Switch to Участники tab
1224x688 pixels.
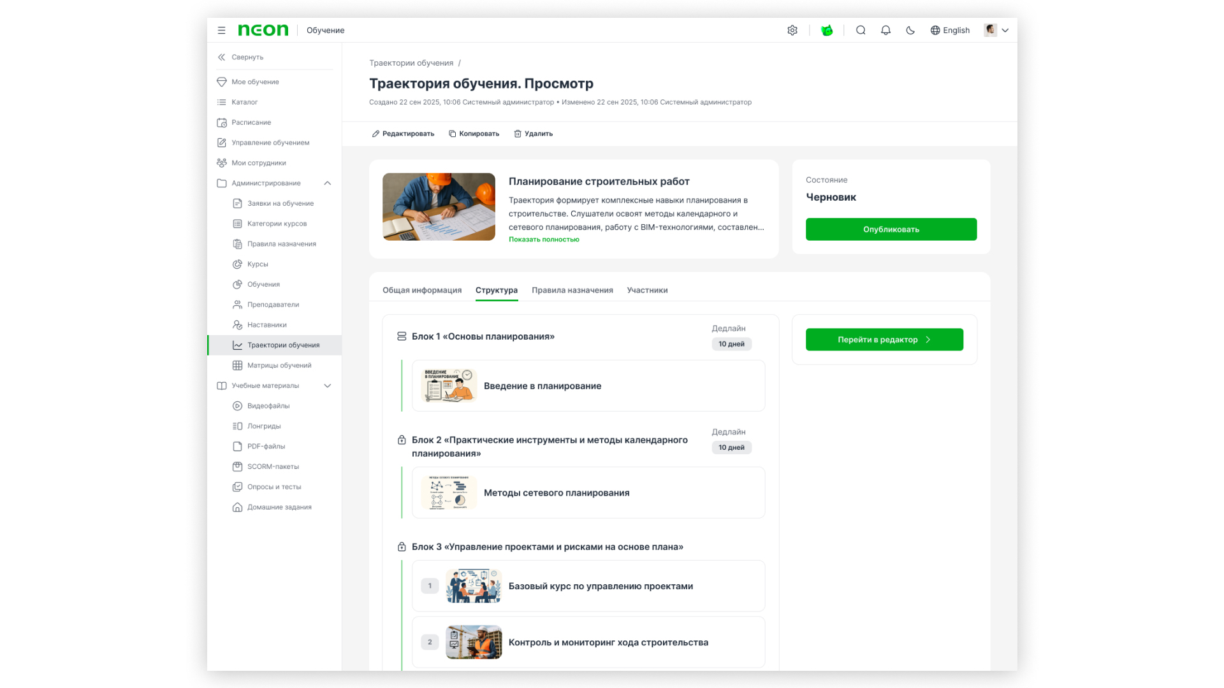[647, 290]
